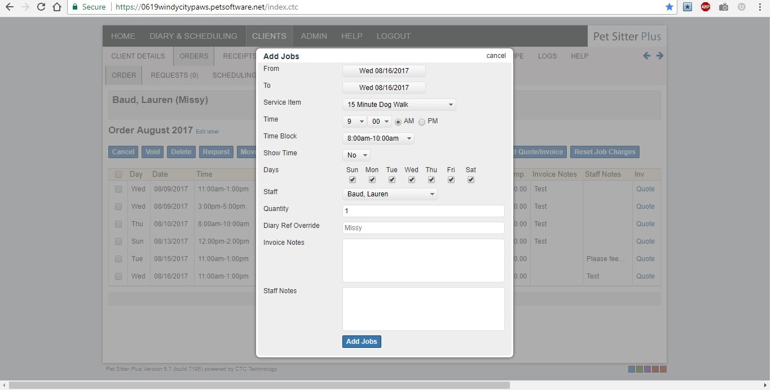This screenshot has height=390, width=771.
Task: Select the blue theme color square
Action: (x=632, y=369)
